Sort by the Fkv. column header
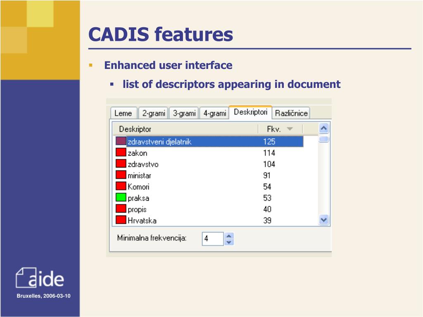Image resolution: width=423 pixels, height=317 pixels. coord(280,129)
